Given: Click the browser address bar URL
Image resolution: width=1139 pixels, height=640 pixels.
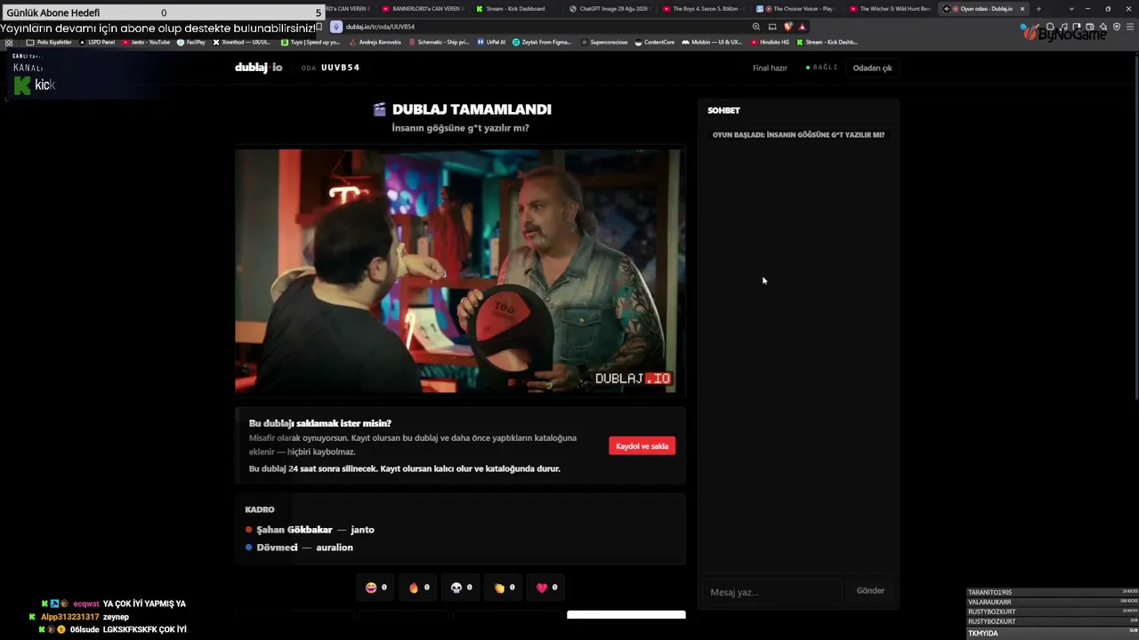Looking at the screenshot, I should (x=380, y=27).
